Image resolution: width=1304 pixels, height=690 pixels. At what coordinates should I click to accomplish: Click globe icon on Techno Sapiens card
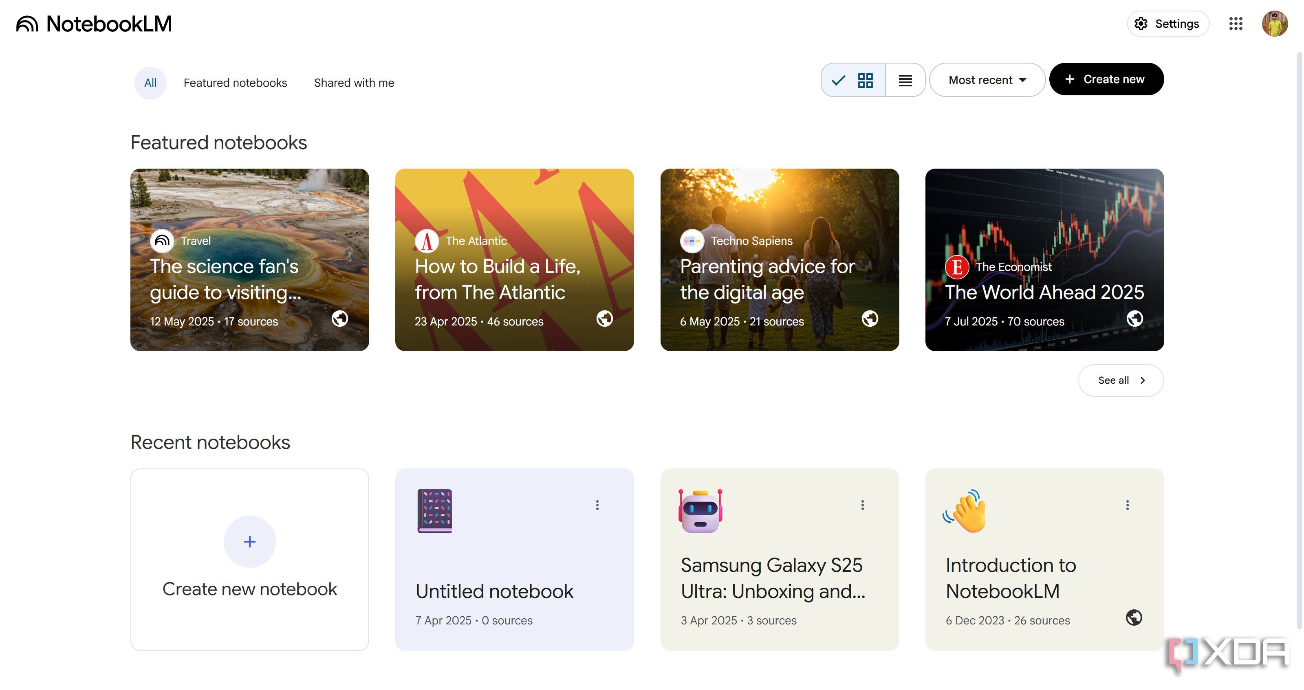tap(870, 319)
